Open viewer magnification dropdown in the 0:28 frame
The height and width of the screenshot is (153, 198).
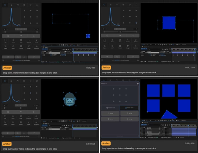[145, 45]
